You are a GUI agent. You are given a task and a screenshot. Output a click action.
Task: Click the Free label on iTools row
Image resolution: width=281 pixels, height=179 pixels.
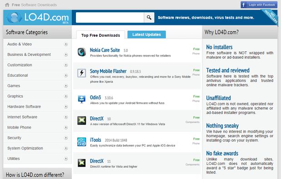point(196,139)
